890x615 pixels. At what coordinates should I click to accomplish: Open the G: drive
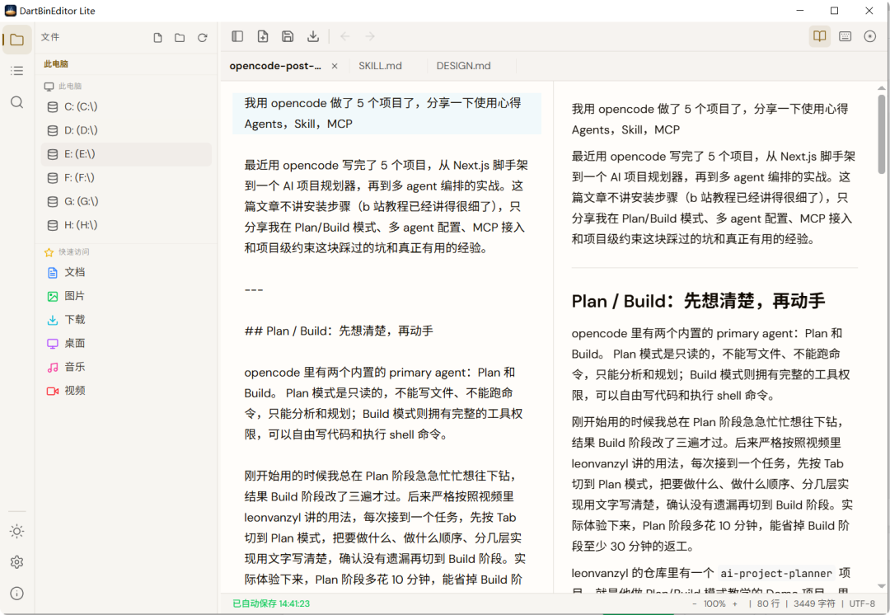click(126, 202)
